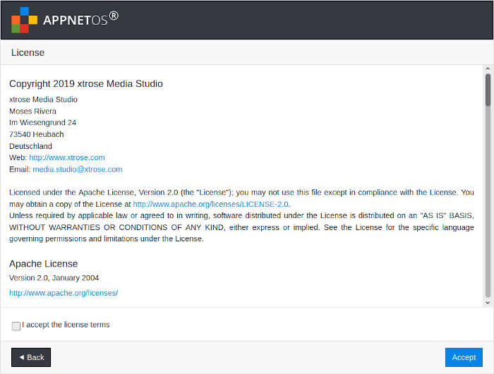Click the scrollbar down arrow
The height and width of the screenshot is (374, 494).
[488, 303]
